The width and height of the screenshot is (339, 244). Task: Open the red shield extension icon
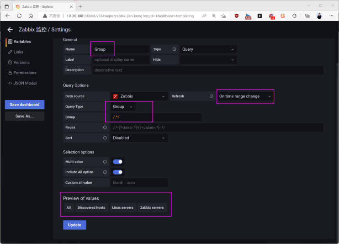(x=237, y=16)
